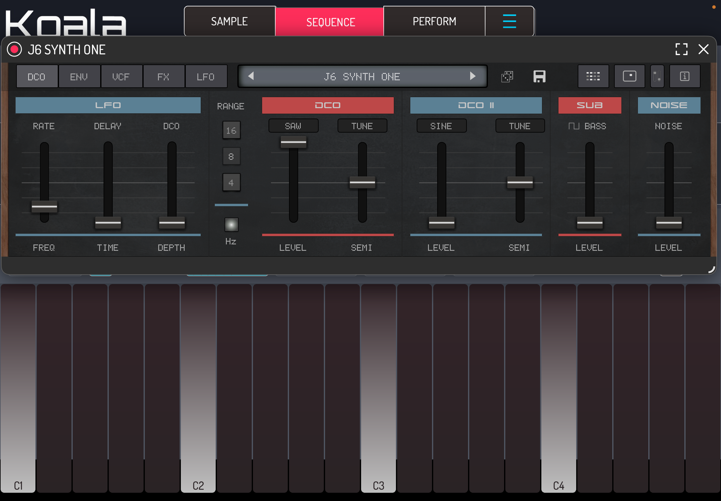Click the square pad view icon
The image size is (721, 501).
[x=629, y=76]
